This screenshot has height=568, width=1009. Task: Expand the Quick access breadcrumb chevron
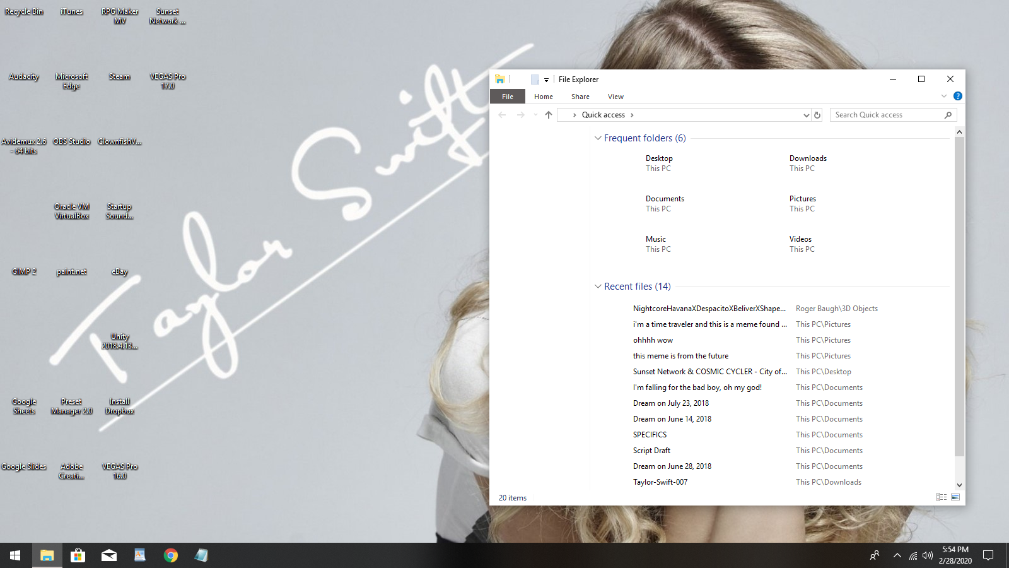[x=632, y=115]
